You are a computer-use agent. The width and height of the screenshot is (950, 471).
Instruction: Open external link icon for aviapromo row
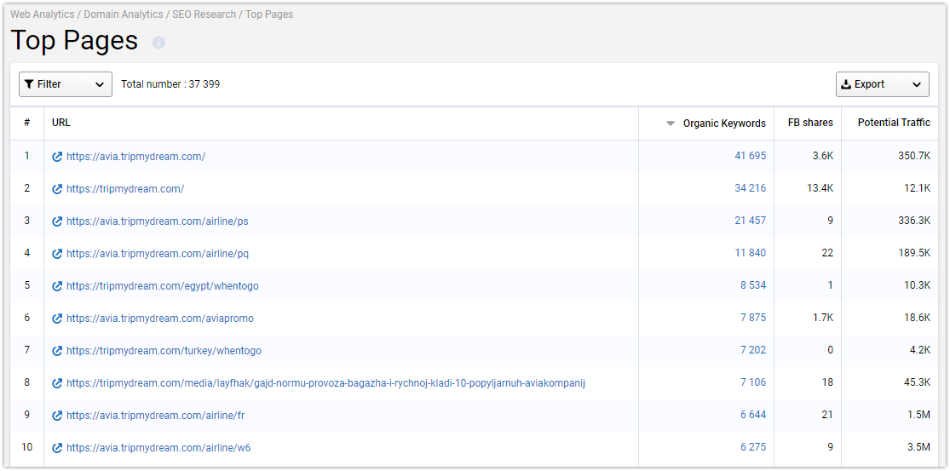(x=58, y=319)
